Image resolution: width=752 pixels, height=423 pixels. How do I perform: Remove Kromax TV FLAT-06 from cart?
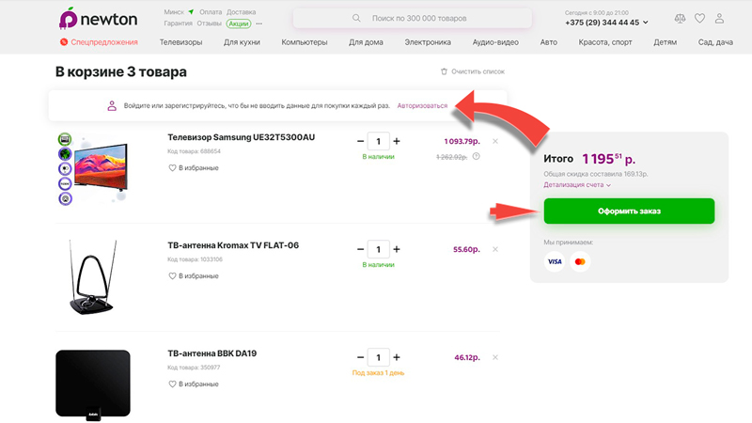[x=495, y=249]
